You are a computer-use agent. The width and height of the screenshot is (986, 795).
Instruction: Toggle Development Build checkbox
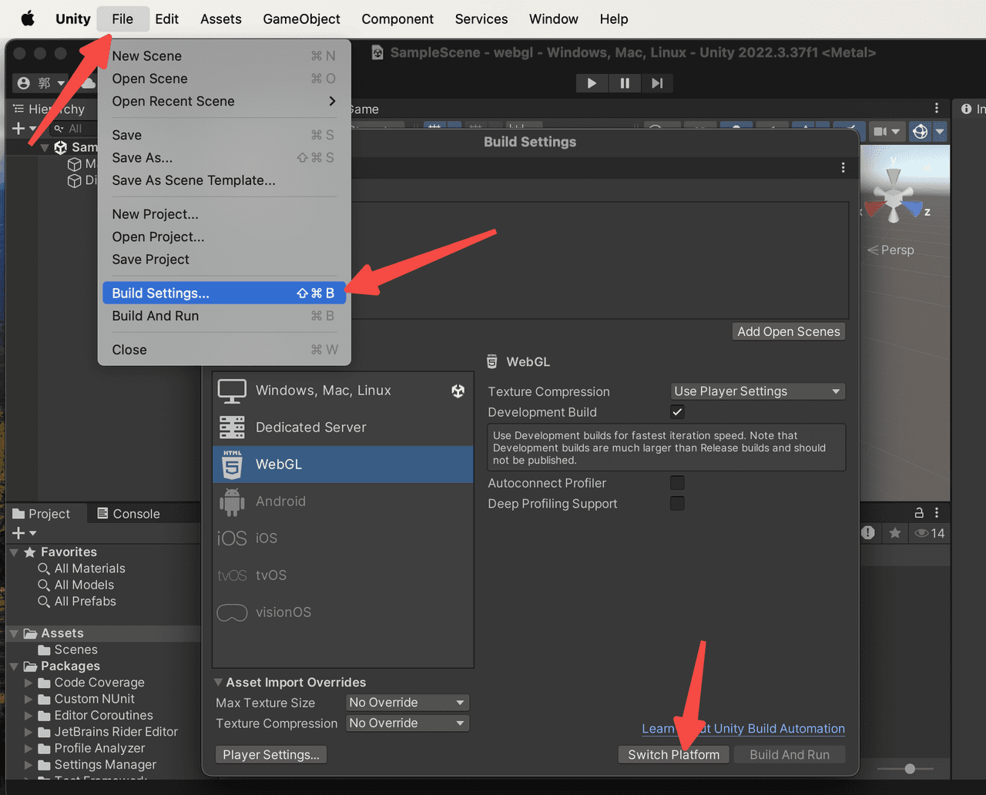[677, 412]
